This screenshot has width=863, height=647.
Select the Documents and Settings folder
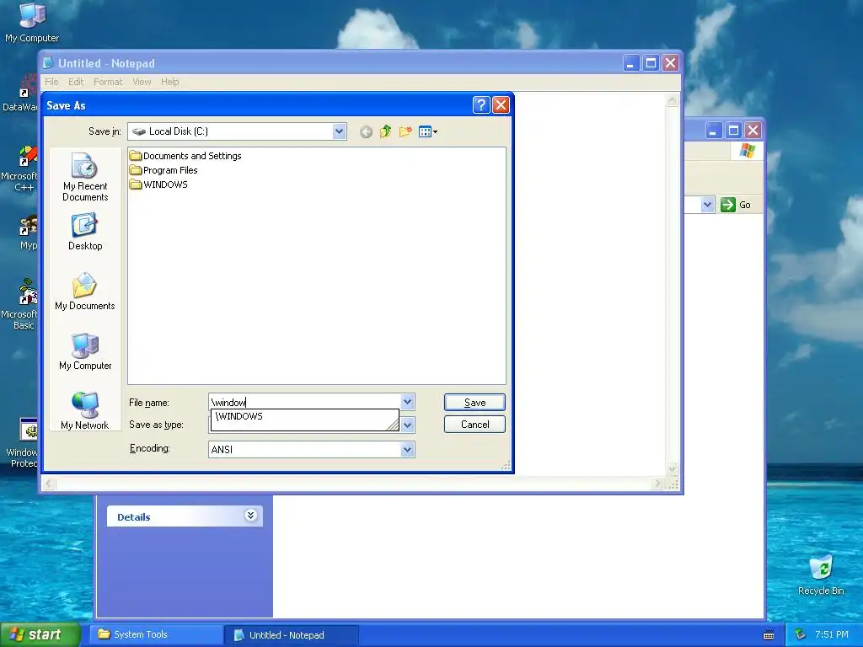[x=185, y=156]
